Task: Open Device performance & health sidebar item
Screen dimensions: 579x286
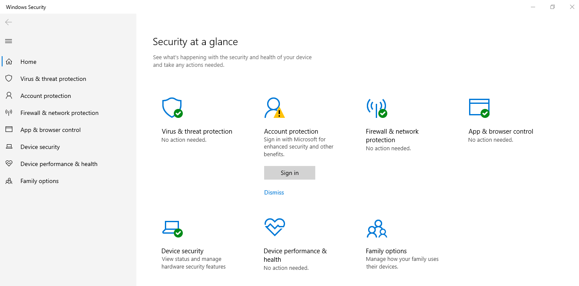Action: tap(59, 164)
